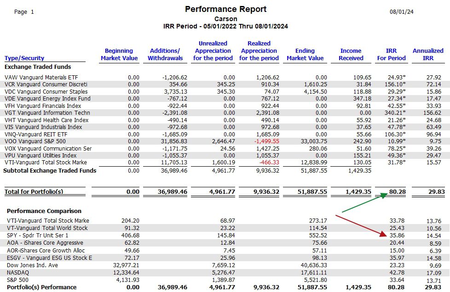
Task: Select the VAW Vanguard Materials ETF row
Action: pos(225,77)
